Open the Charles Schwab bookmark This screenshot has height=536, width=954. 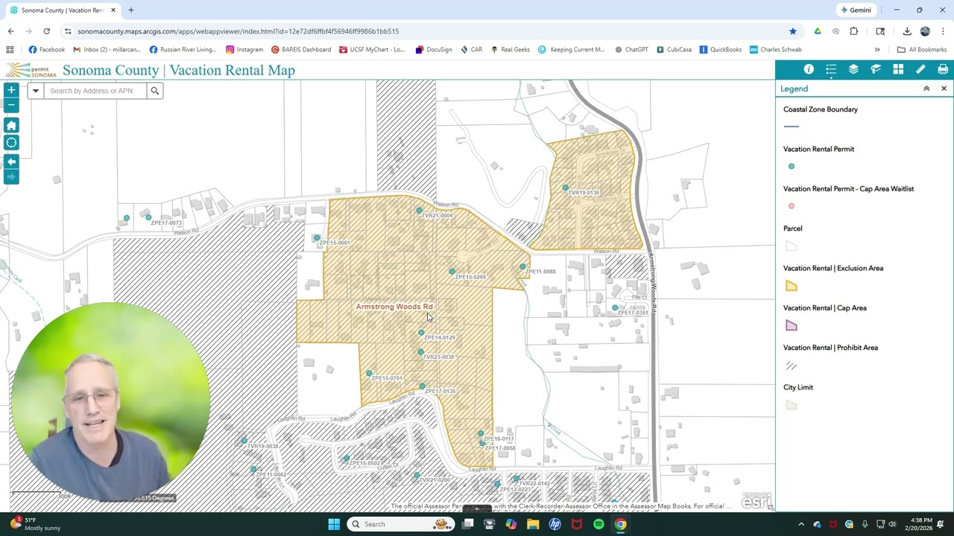coord(775,50)
